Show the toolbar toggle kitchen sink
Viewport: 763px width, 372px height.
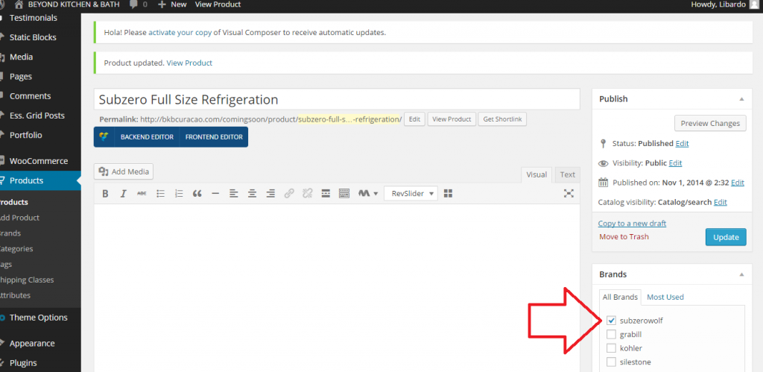pos(343,194)
